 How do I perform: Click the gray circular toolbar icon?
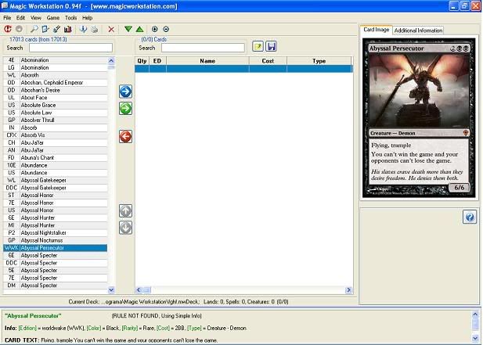coord(19,29)
